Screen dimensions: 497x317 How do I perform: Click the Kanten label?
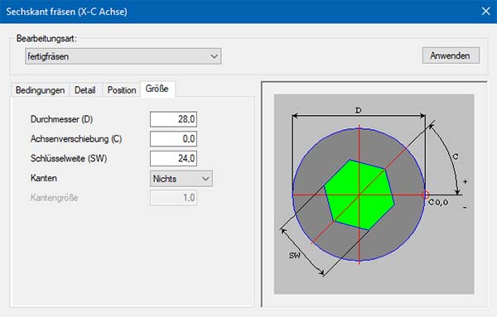[44, 178]
